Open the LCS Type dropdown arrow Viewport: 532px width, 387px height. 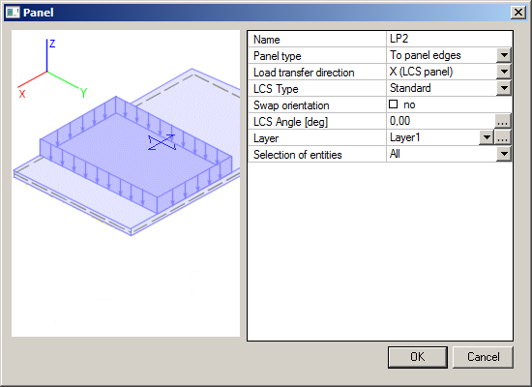coord(504,88)
